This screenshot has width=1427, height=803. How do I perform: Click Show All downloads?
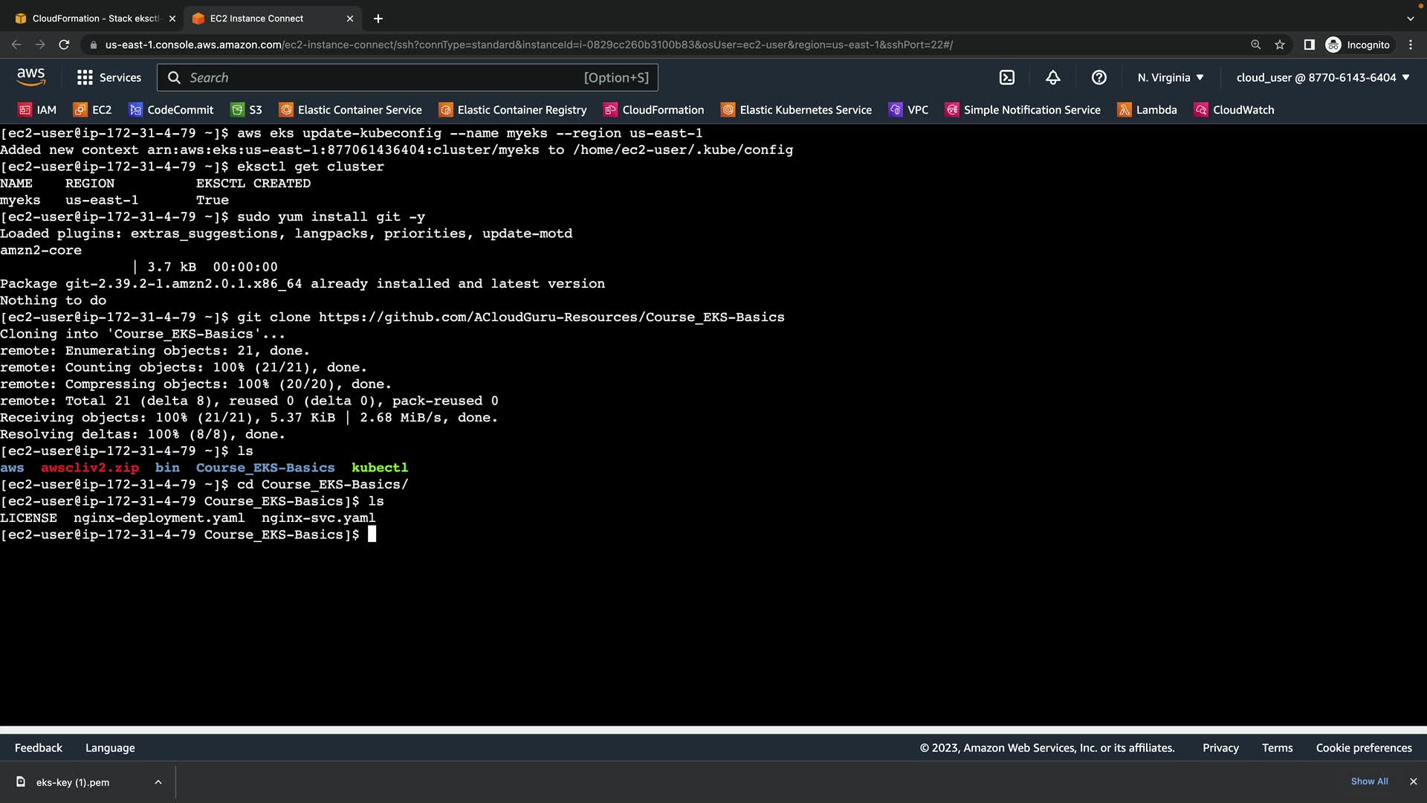1369,781
